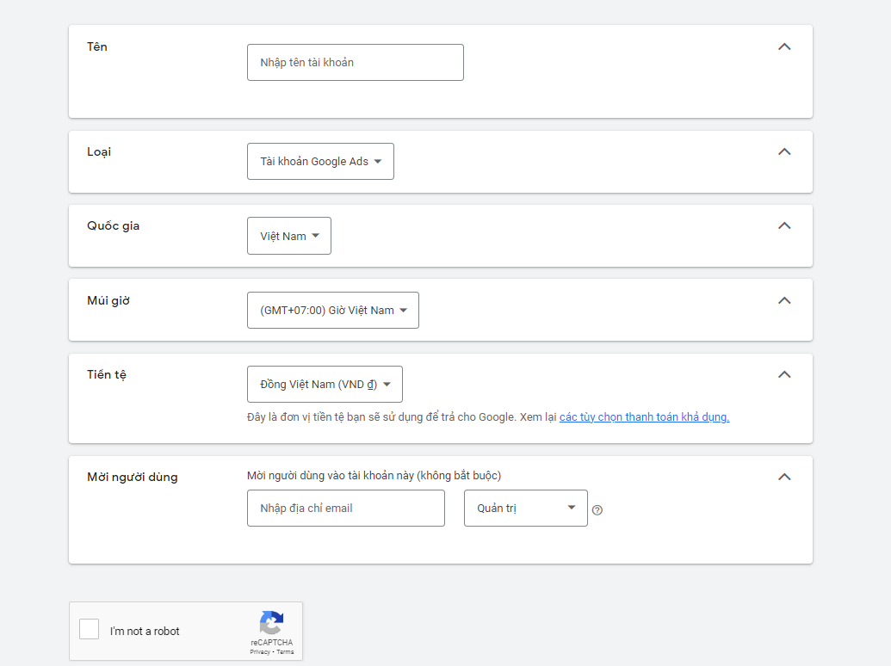Open the GMT+07:00 time zone dropdown
This screenshot has height=666, width=891.
click(333, 310)
